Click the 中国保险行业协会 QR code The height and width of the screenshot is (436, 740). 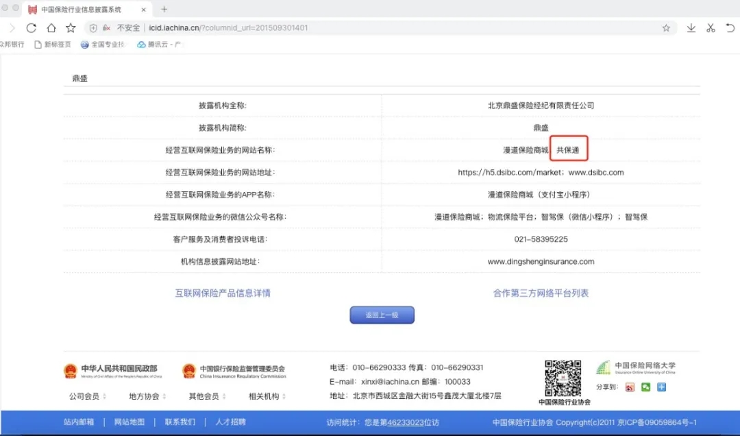(x=563, y=378)
